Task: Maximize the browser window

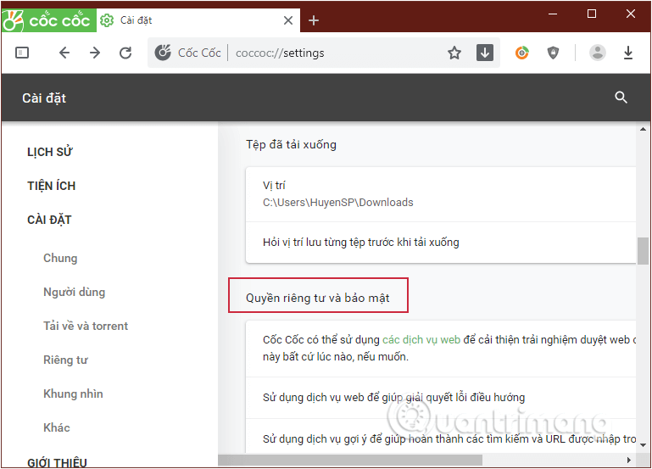Action: 592,14
